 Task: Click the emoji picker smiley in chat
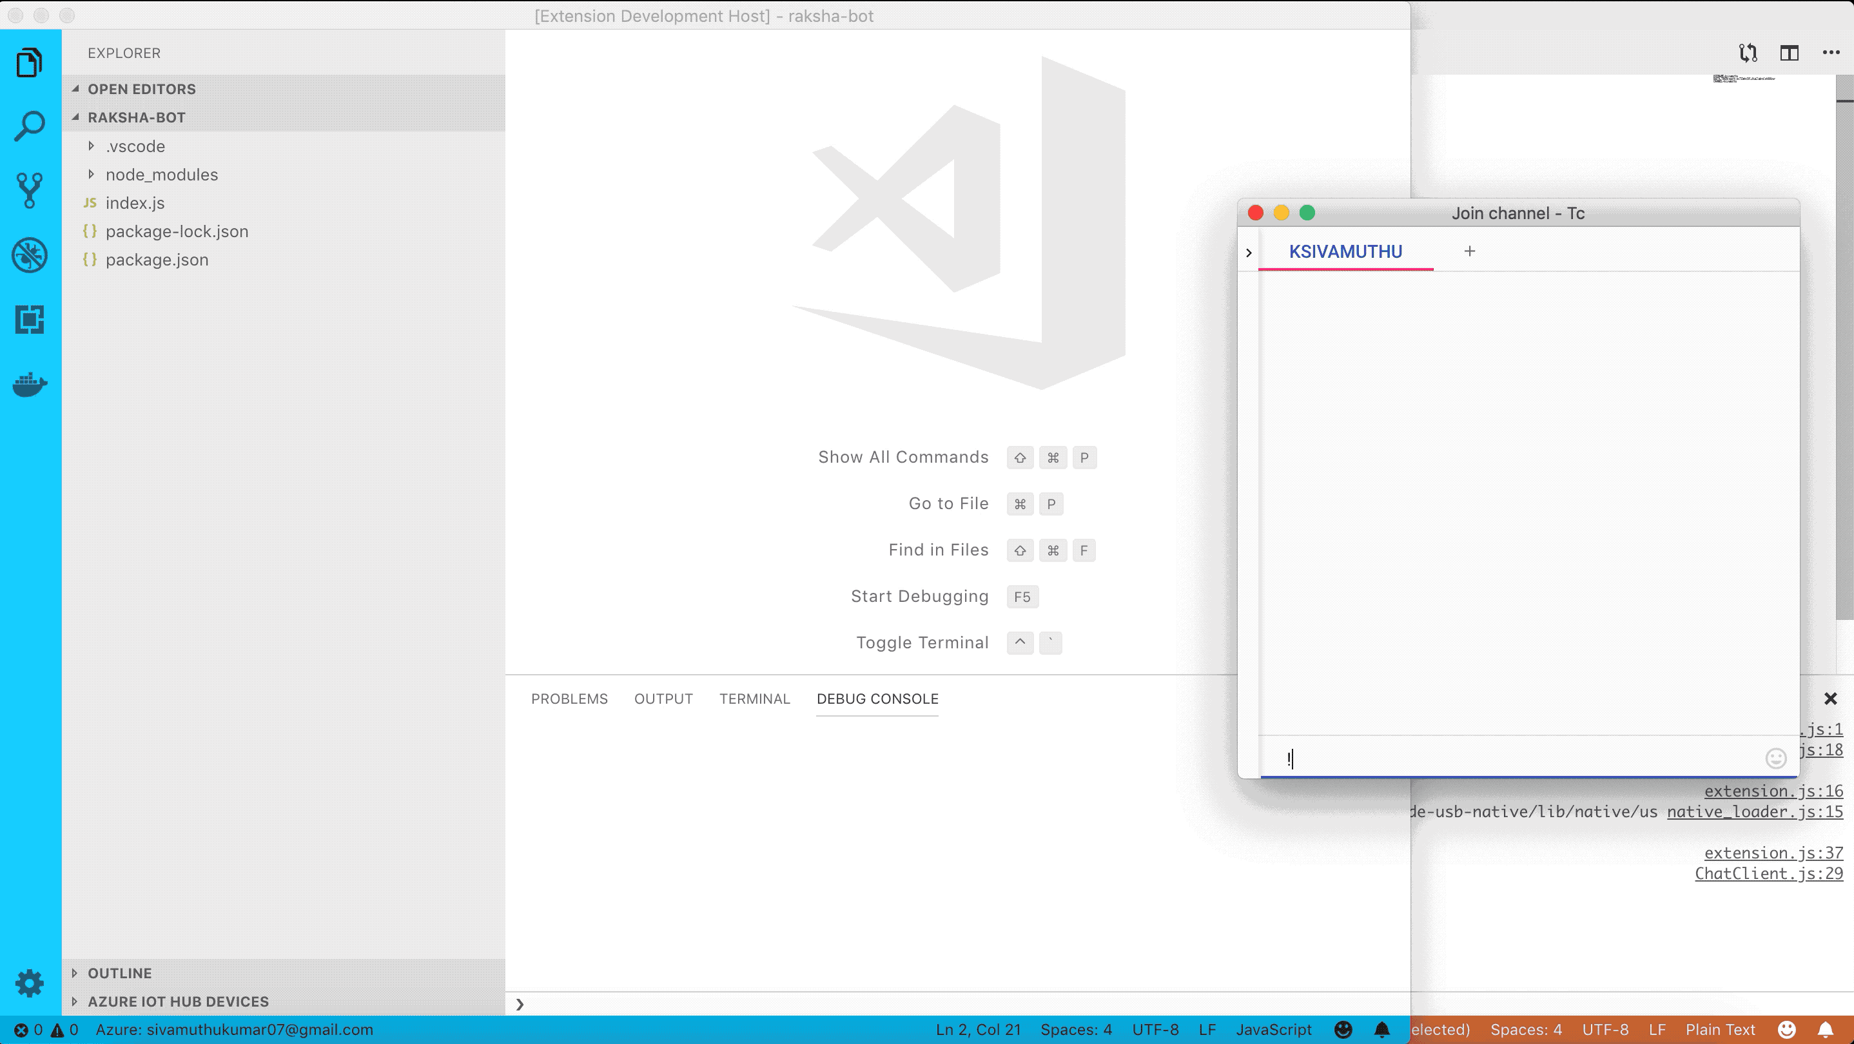click(x=1775, y=758)
